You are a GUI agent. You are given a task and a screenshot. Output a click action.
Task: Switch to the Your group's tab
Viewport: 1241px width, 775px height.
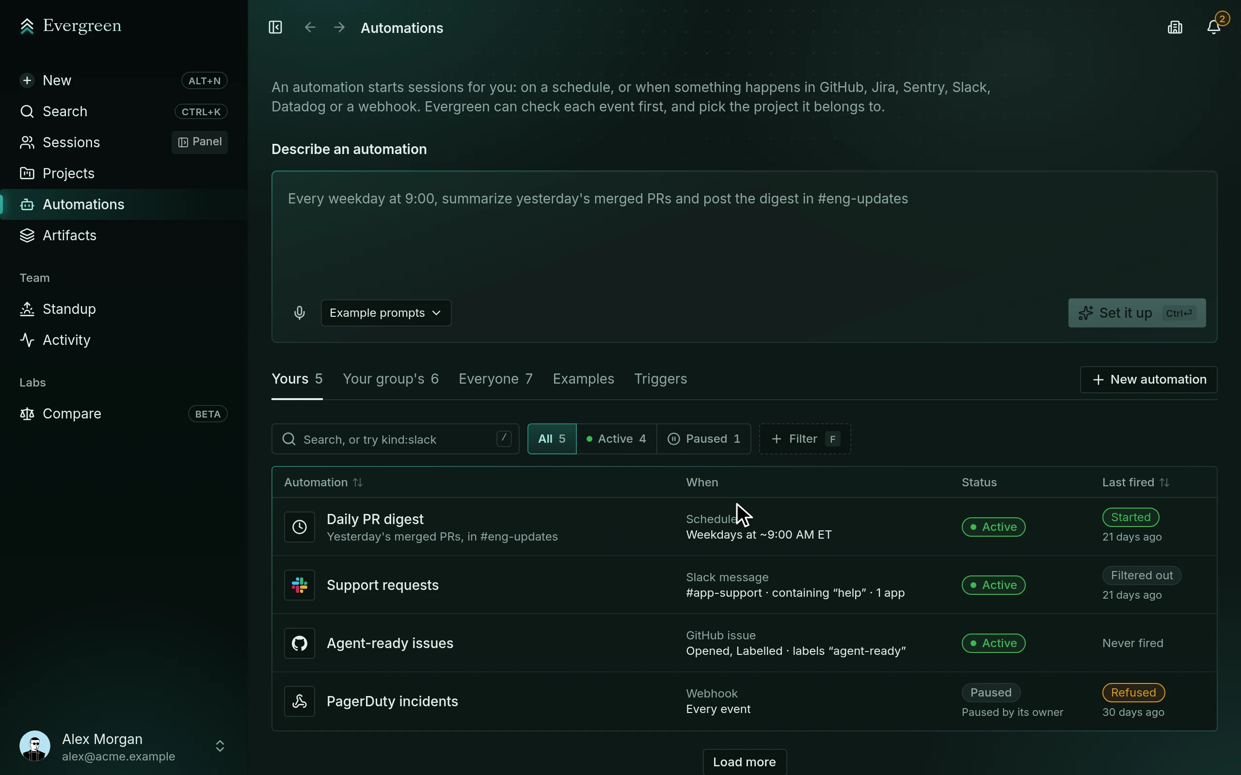[391, 379]
